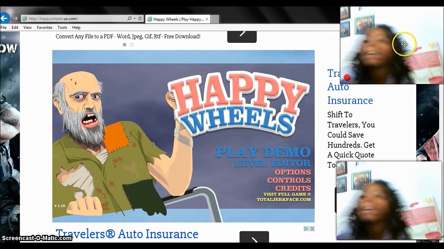Click PLAY DEMO in the game
Screen dimensions: 444x249
click(x=263, y=152)
